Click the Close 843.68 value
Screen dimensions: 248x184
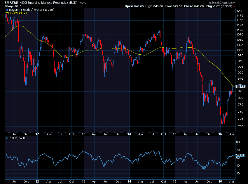194,6
